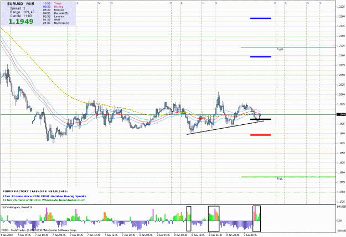
Task: Click the 1.2150 price axis label
Action: pyautogui.click(x=341, y=36)
